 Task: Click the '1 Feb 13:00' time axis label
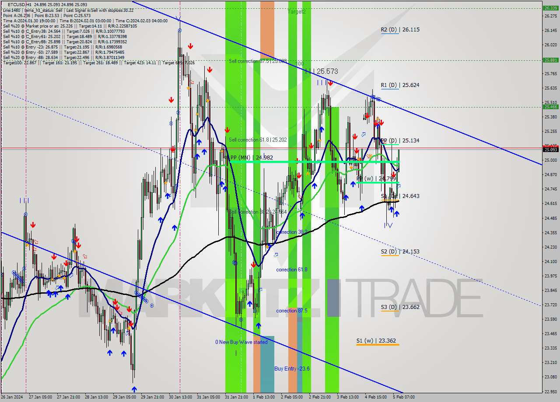[x=264, y=397]
